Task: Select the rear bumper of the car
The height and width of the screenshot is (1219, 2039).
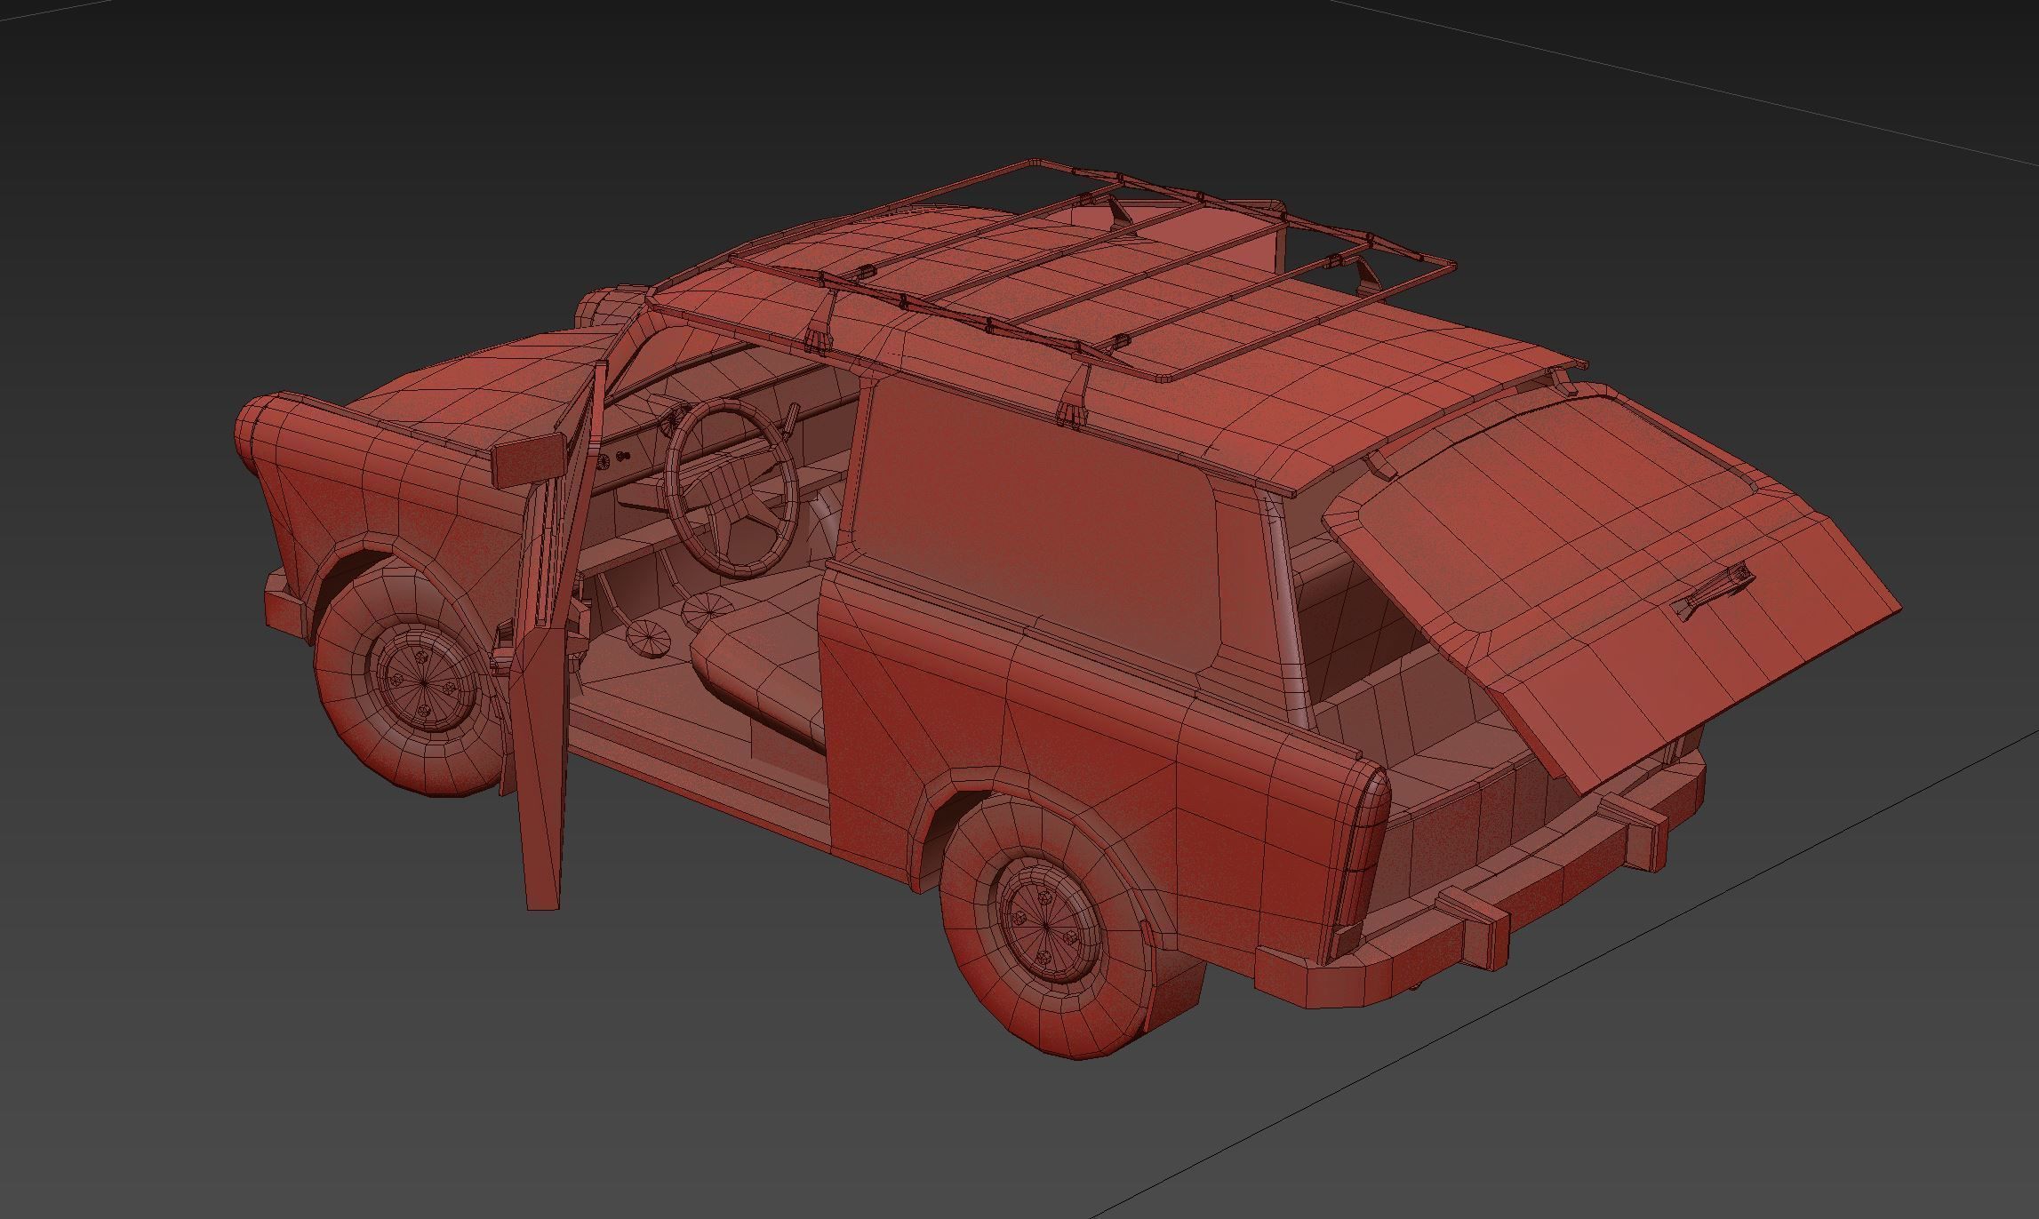Action: [1480, 880]
